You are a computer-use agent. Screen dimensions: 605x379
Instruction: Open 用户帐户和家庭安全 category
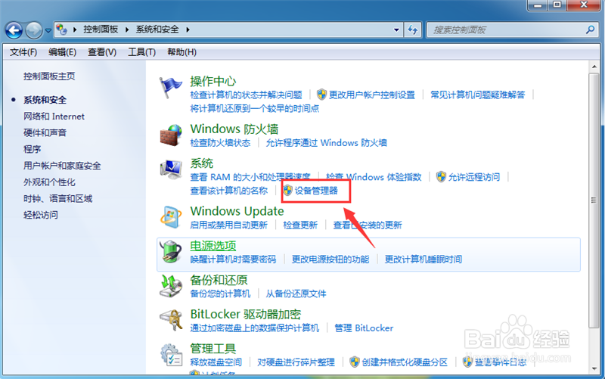click(62, 166)
